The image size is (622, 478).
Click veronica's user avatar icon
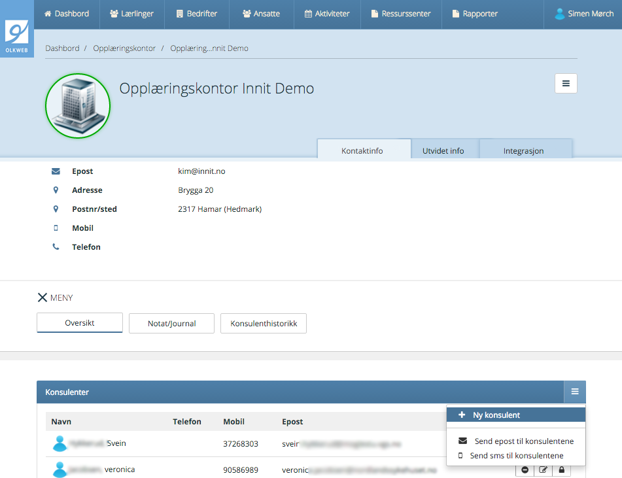[x=60, y=469]
